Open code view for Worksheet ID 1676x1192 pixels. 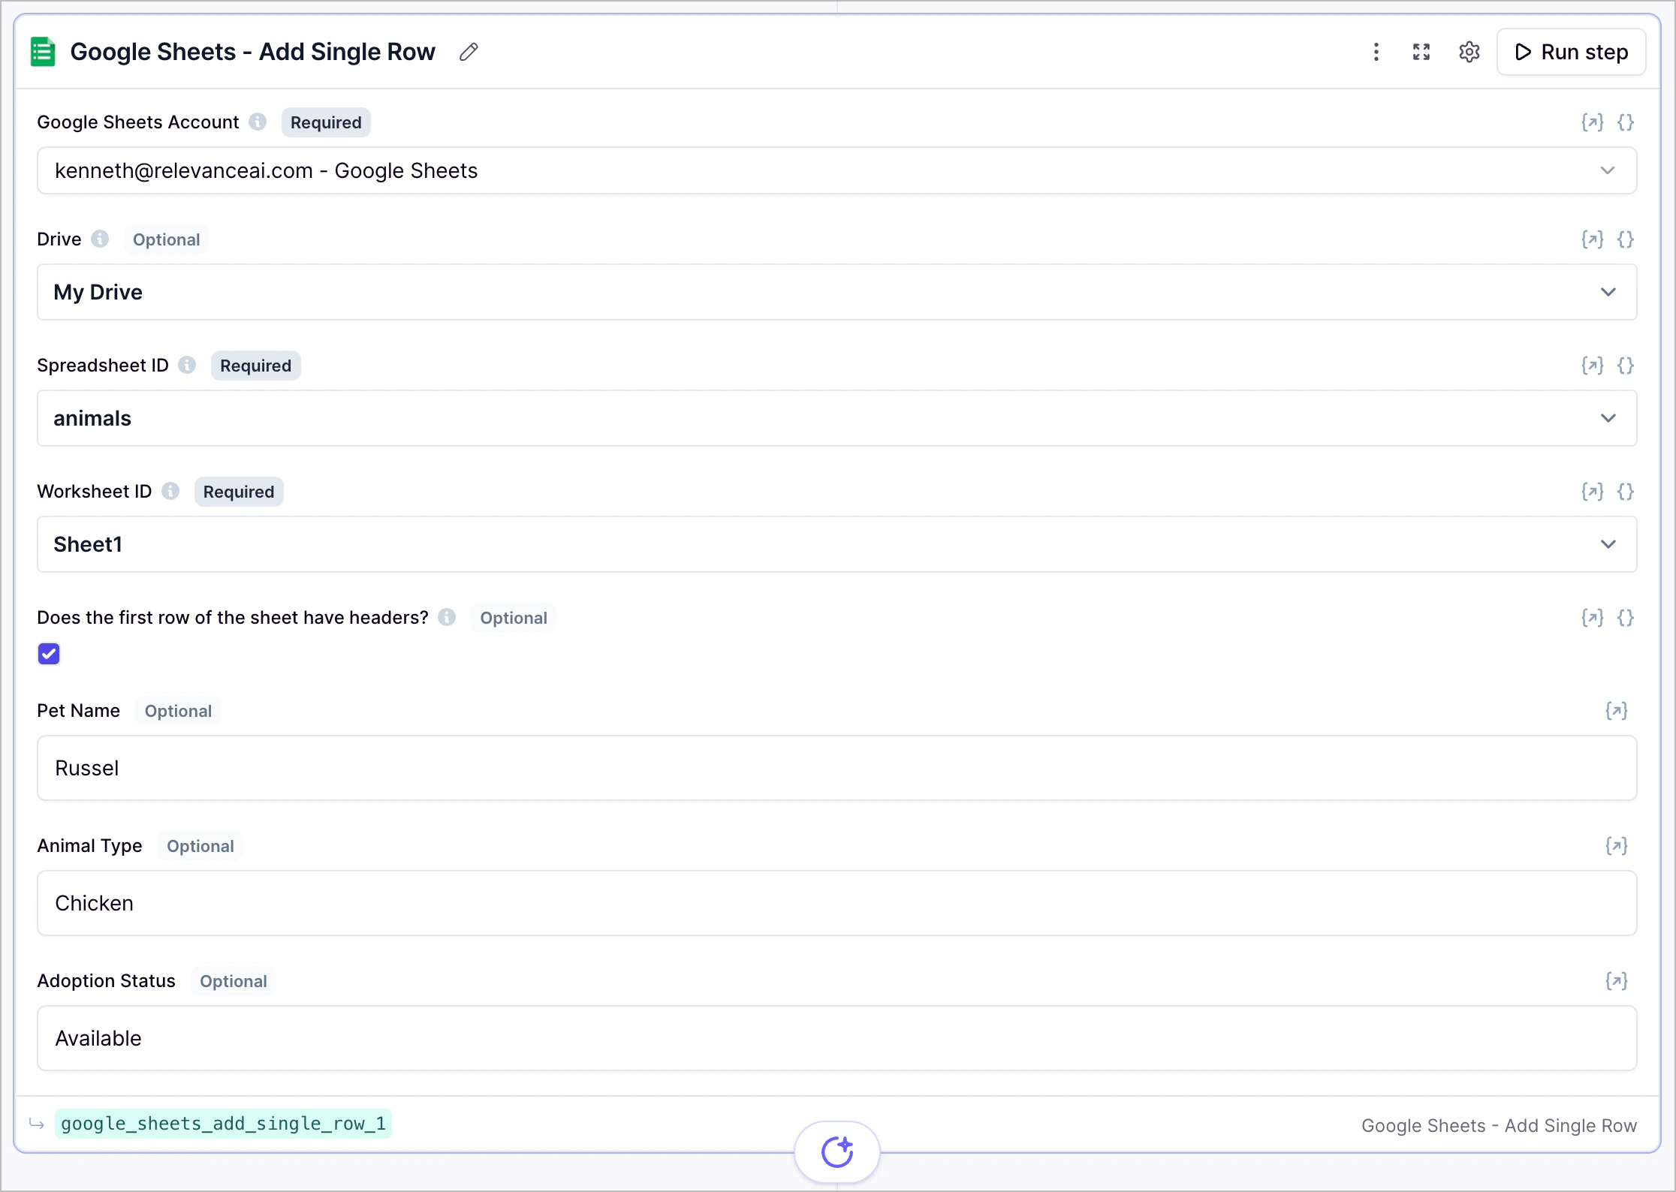coord(1626,491)
